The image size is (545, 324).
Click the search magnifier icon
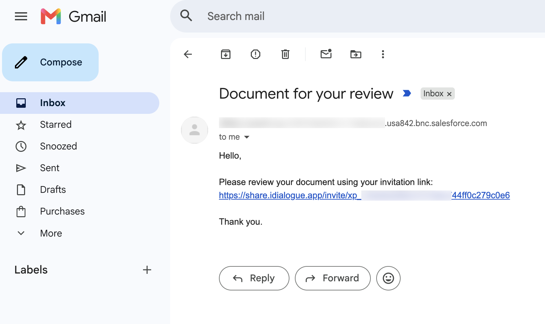pyautogui.click(x=186, y=16)
